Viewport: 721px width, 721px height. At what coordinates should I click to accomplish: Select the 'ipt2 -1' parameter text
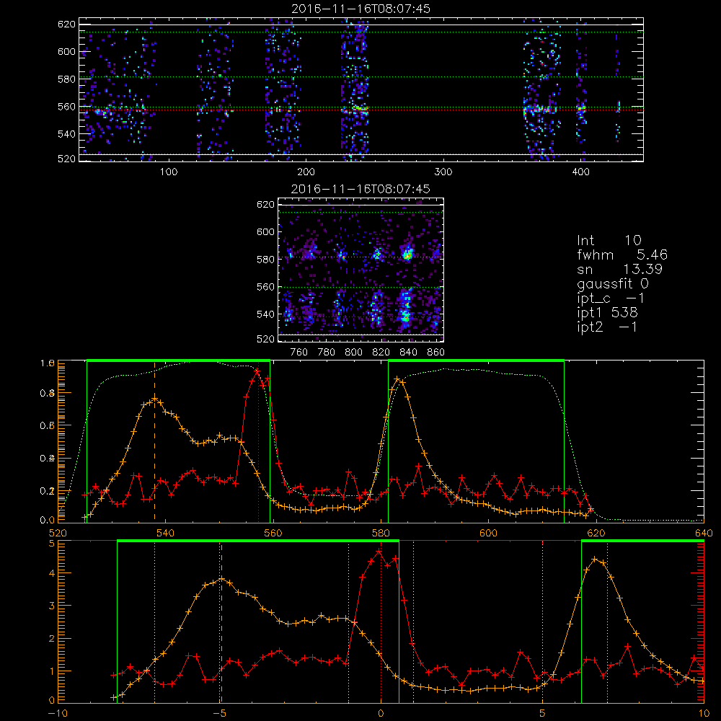point(606,327)
